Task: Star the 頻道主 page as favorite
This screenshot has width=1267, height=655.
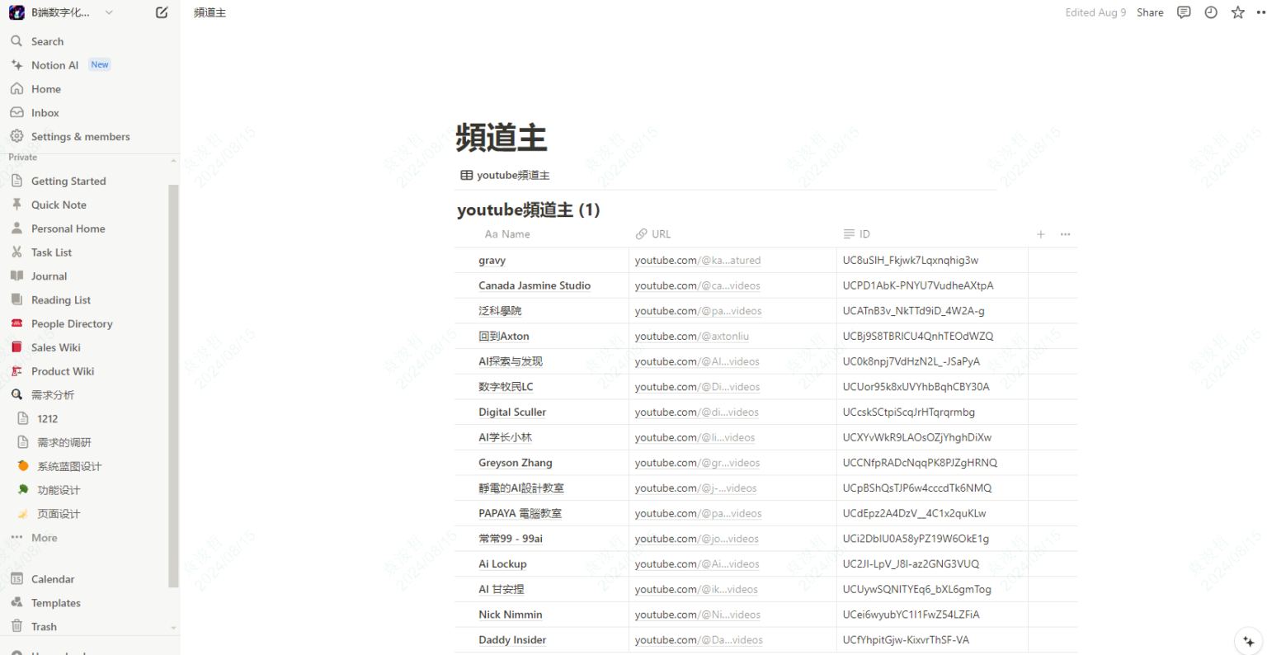Action: [1237, 12]
